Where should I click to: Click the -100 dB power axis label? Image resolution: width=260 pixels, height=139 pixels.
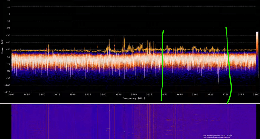pos(7,85)
